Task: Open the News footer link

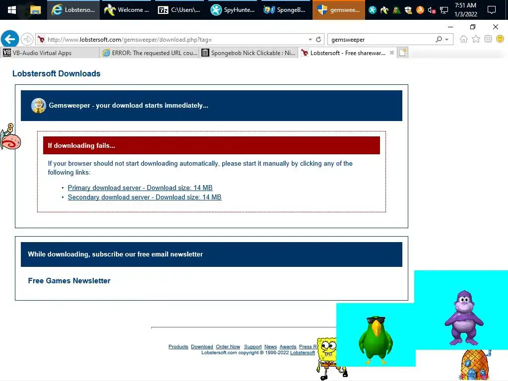Action: click(270, 347)
